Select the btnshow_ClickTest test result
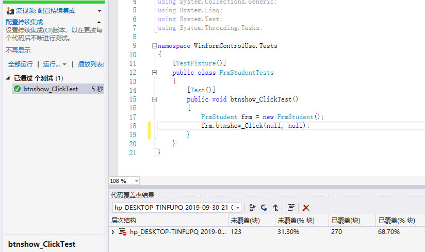 pos(58,89)
